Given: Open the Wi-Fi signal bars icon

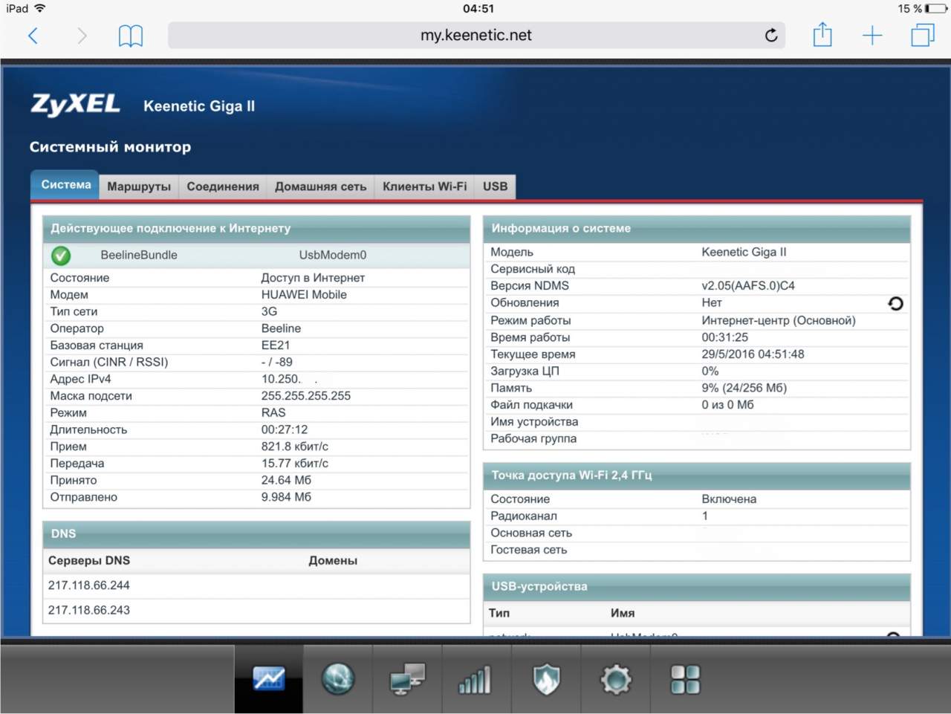Looking at the screenshot, I should pyautogui.click(x=475, y=679).
